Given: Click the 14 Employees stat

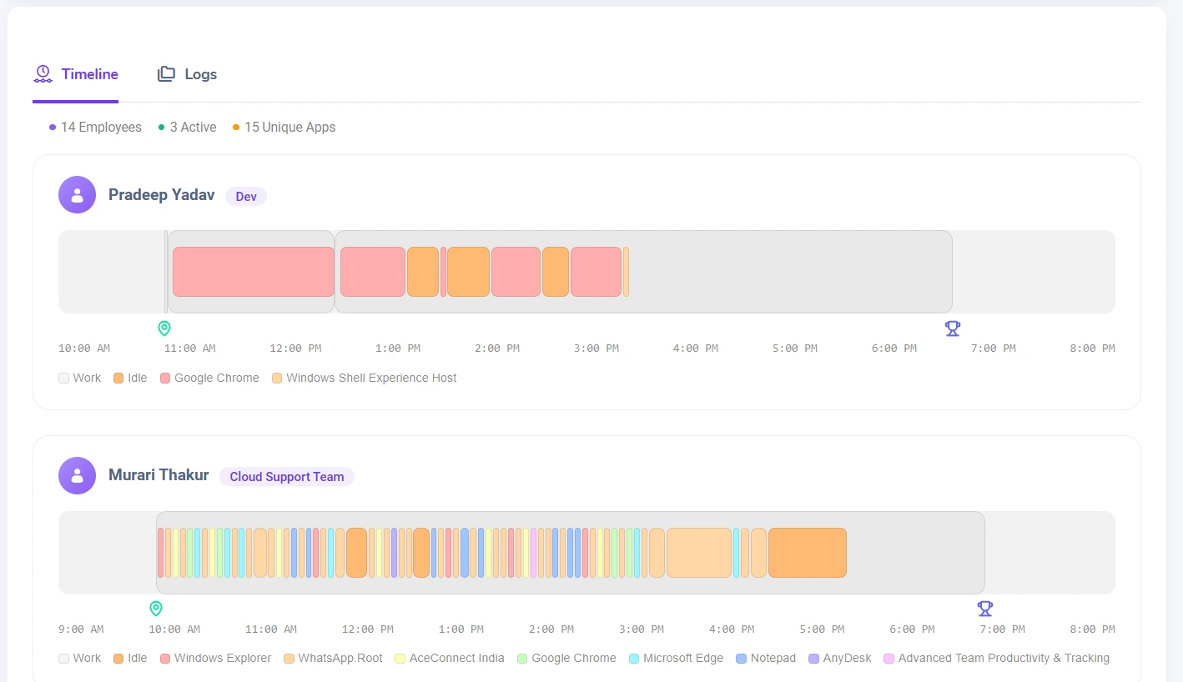Looking at the screenshot, I should (95, 128).
